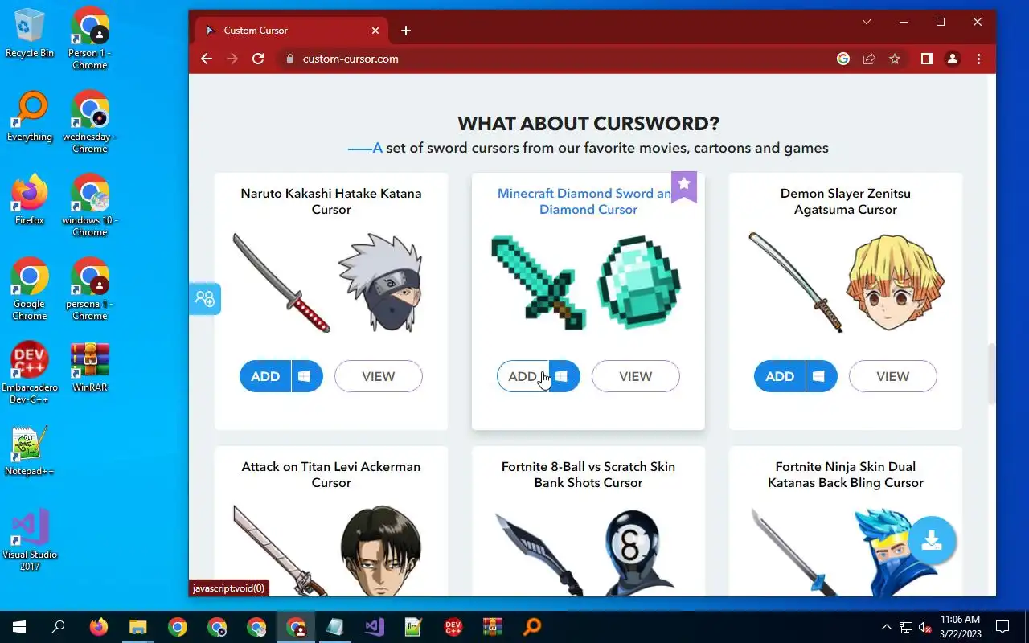Click the Zenitsu head cursor image
The height and width of the screenshot is (643, 1029).
point(896,282)
